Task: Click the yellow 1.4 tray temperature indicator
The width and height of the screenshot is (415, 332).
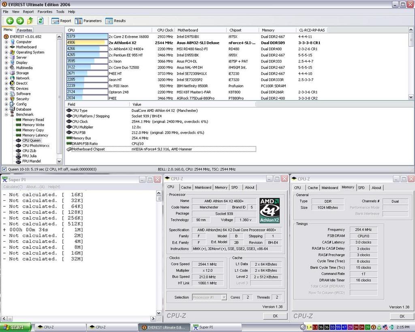Action: coord(309,327)
